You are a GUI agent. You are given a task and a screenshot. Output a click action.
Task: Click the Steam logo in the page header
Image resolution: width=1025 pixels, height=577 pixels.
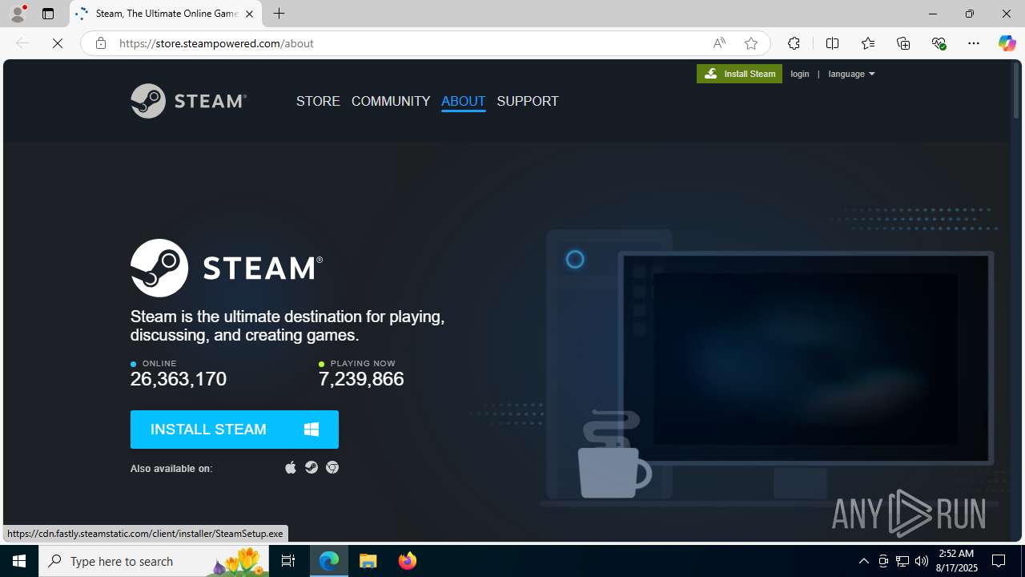coord(188,101)
